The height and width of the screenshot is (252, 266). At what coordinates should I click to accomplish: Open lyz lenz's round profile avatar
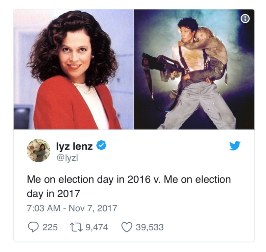coord(38,150)
